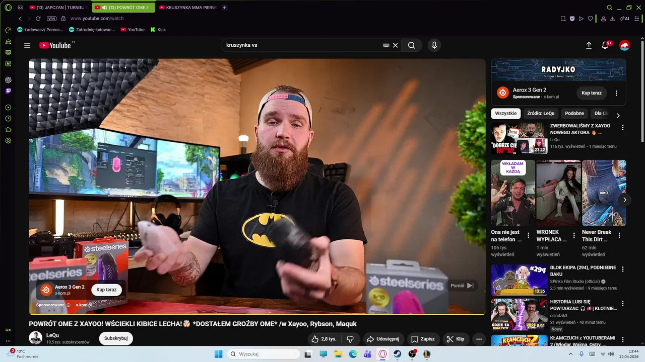Image resolution: width=645 pixels, height=362 pixels.
Task: Mute audio on POWRÓT OME tab
Action: pyautogui.click(x=104, y=8)
